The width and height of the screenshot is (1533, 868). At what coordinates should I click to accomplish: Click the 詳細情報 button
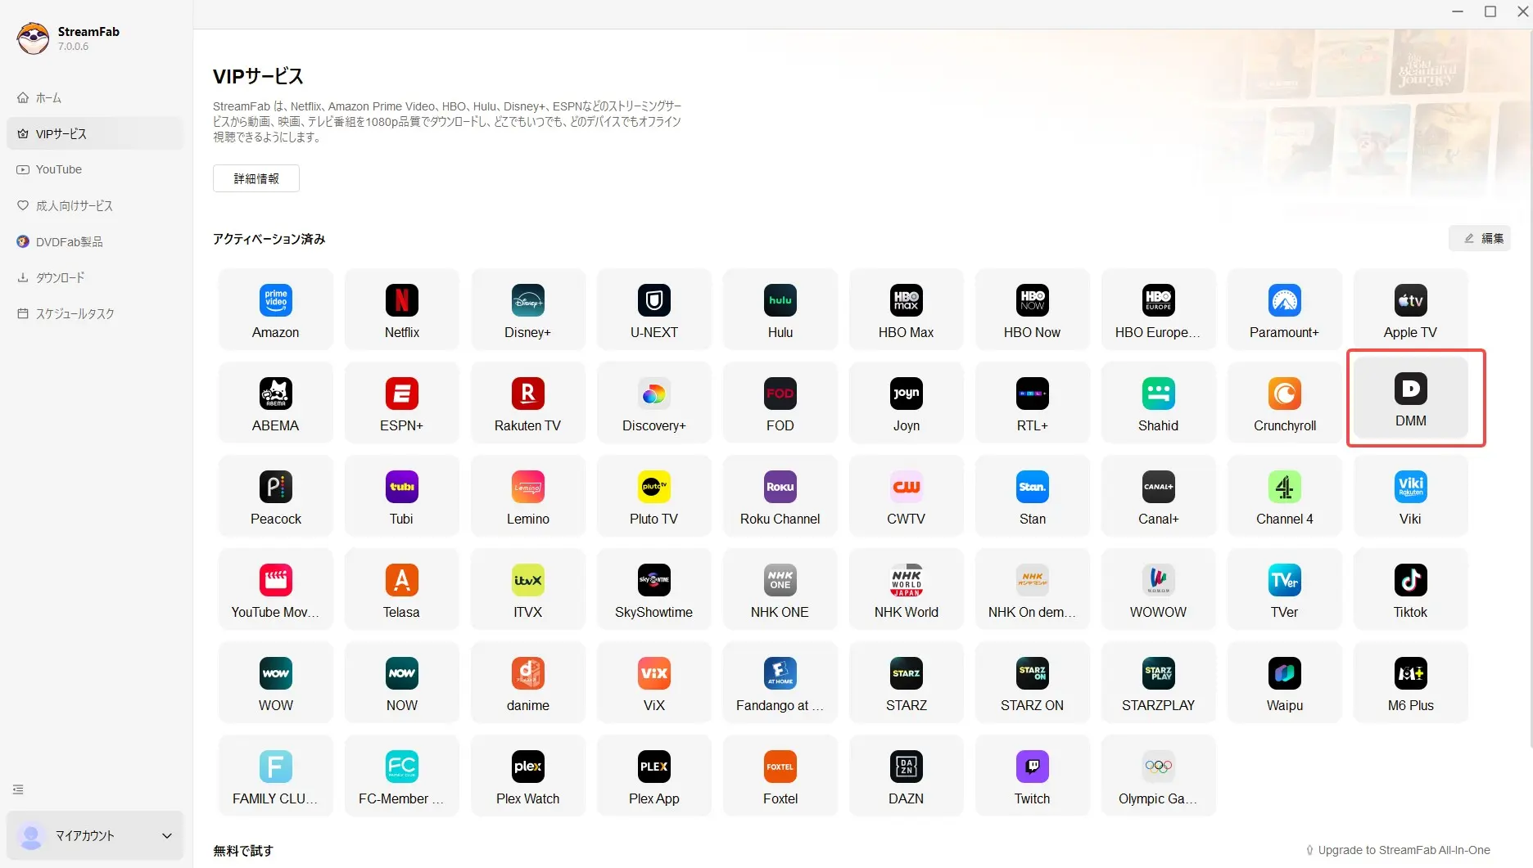(256, 178)
